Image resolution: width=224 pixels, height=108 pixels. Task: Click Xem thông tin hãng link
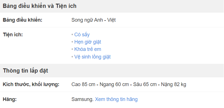(116, 99)
